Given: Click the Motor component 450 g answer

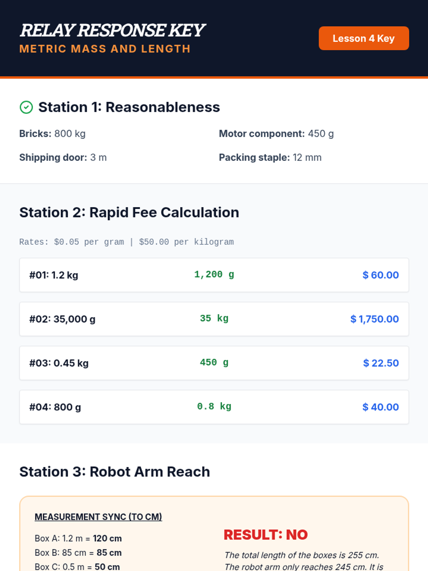Looking at the screenshot, I should (x=276, y=133).
